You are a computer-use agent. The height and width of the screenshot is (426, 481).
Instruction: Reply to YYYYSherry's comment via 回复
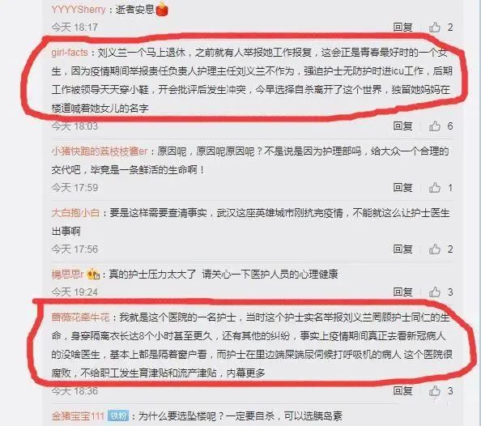pos(402,28)
